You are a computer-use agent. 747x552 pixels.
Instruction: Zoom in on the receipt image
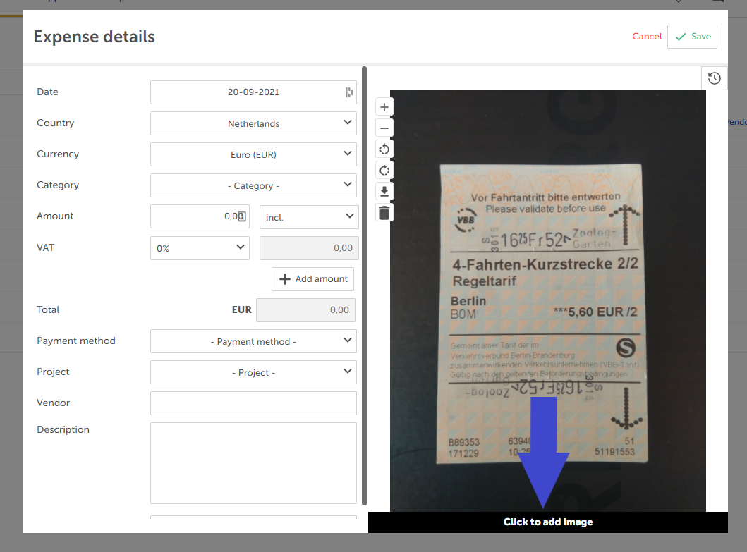coord(384,106)
